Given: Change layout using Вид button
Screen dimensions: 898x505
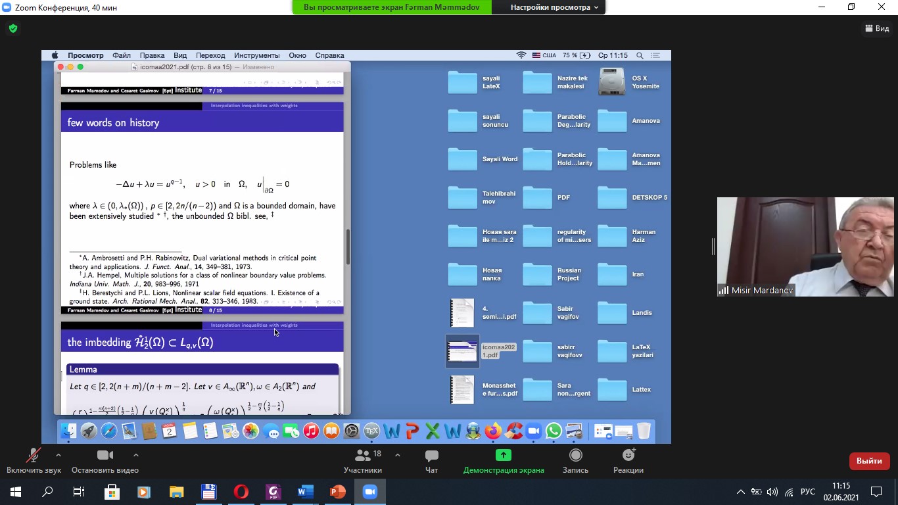Looking at the screenshot, I should point(877,28).
